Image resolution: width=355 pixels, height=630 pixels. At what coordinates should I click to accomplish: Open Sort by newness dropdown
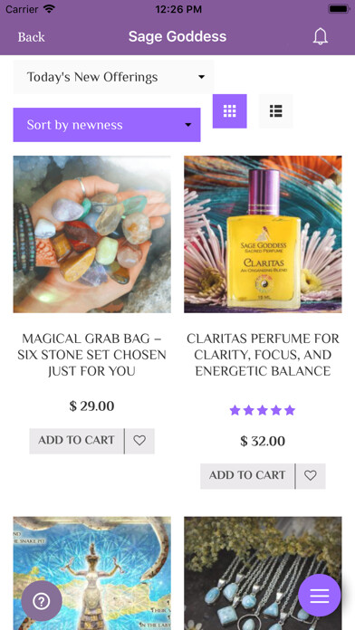pos(107,125)
